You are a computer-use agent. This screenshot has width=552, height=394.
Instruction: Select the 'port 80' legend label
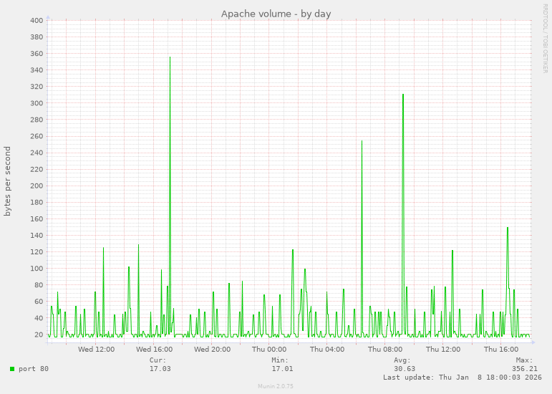(34, 369)
